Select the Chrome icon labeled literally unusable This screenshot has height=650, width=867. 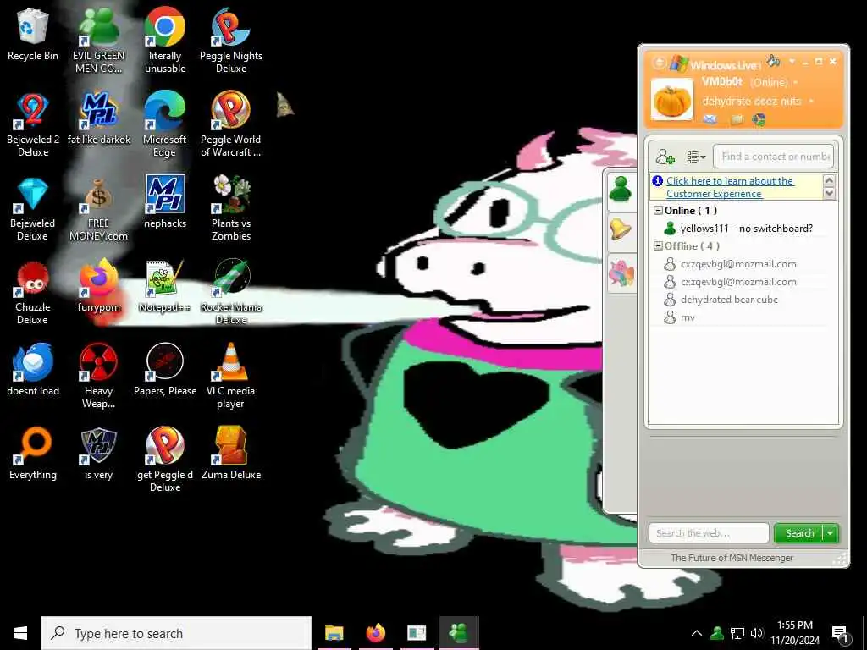point(165,41)
